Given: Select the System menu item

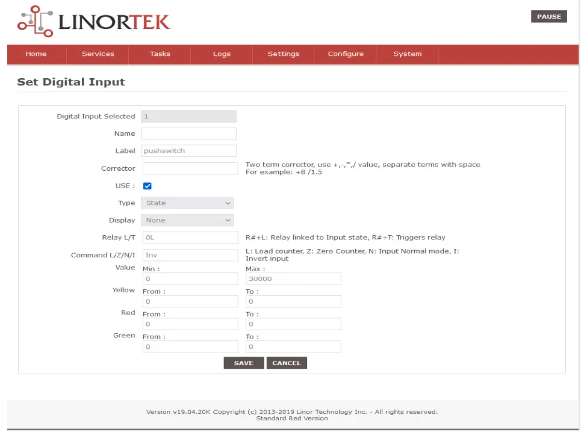Looking at the screenshot, I should coord(407,54).
